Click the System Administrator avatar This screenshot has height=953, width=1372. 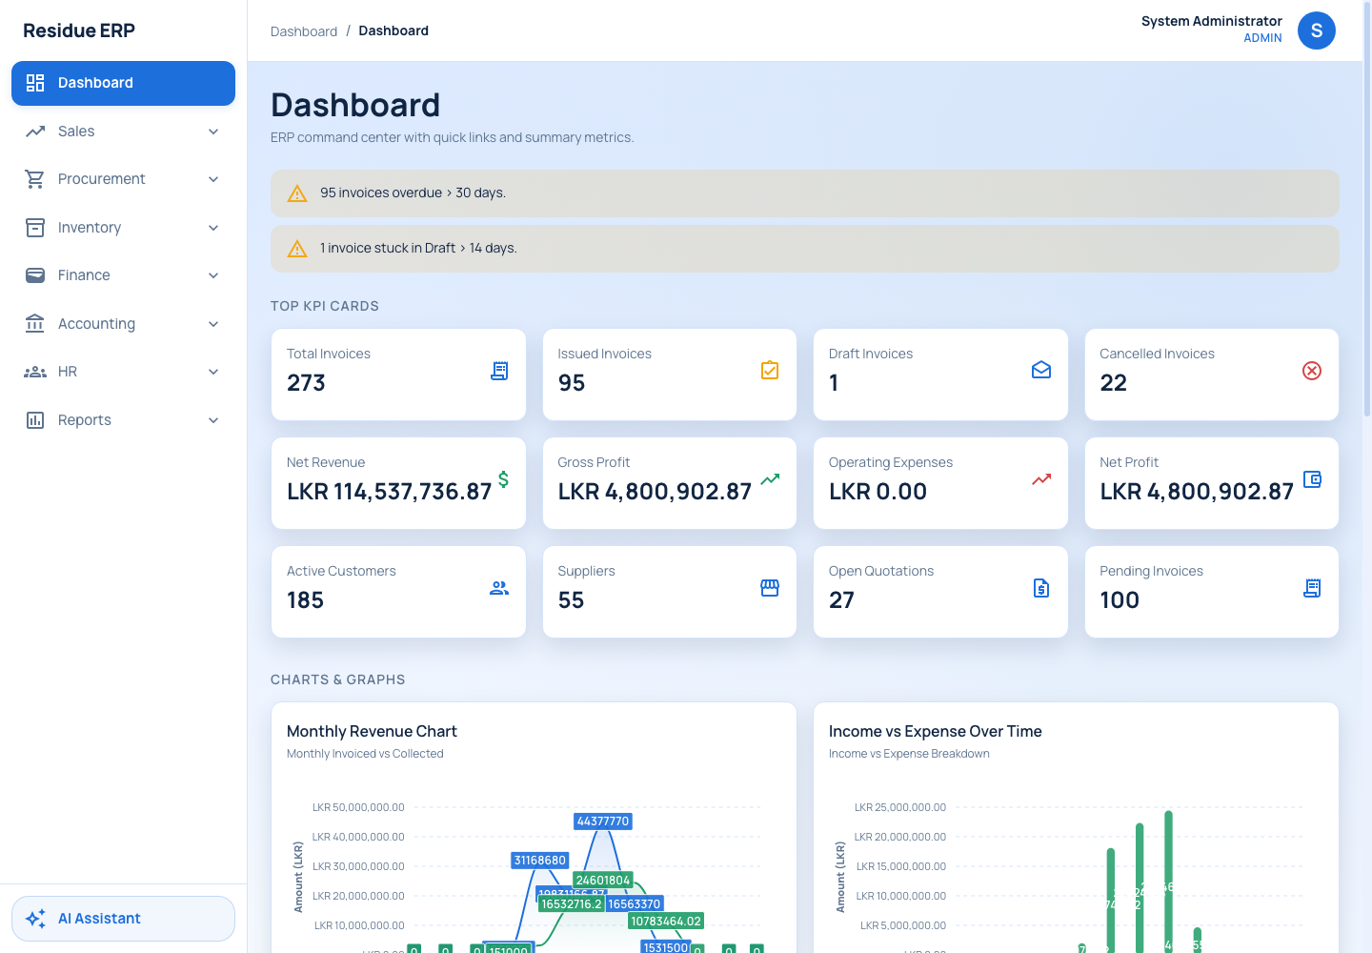[1317, 30]
